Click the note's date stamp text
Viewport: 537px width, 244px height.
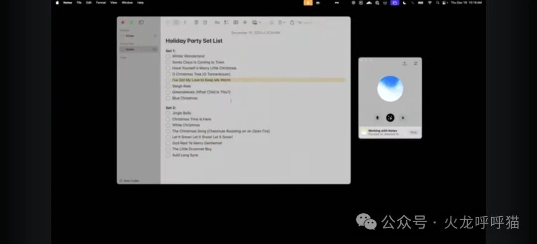(x=256, y=33)
